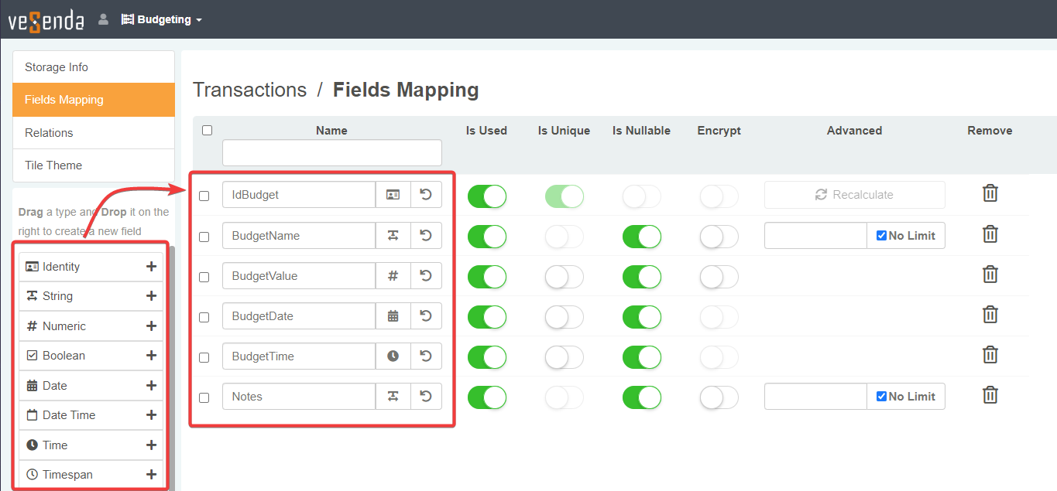This screenshot has width=1057, height=491.
Task: Click the clock type icon next to BudgetTime
Action: [x=393, y=356]
